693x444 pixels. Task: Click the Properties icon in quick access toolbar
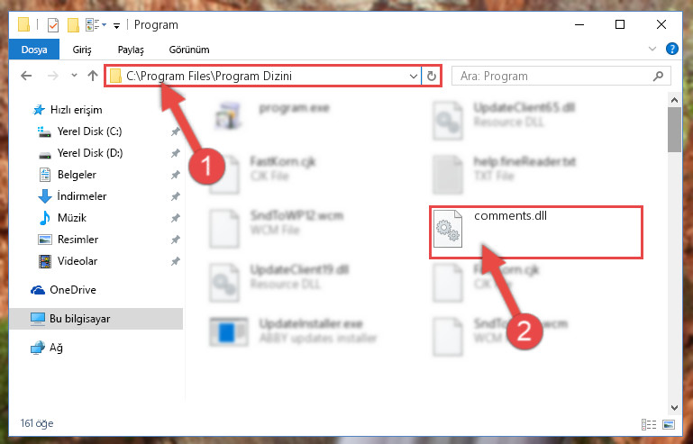click(x=53, y=25)
